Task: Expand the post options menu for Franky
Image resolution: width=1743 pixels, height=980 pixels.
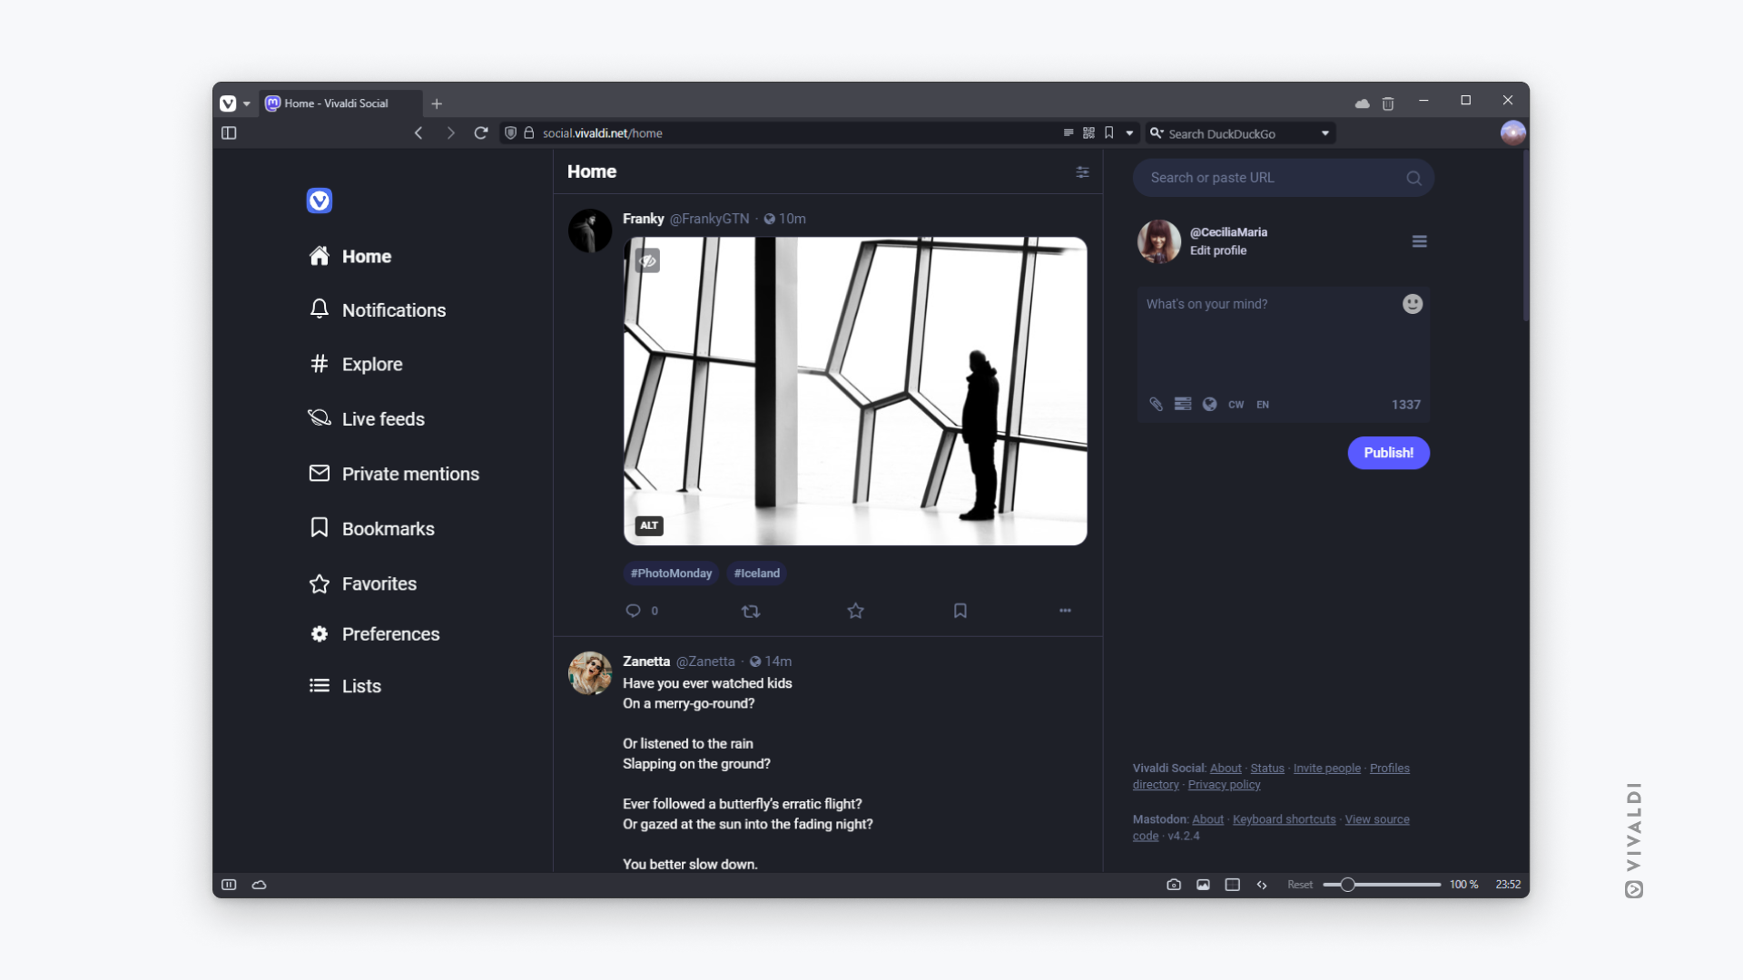Action: click(x=1066, y=611)
